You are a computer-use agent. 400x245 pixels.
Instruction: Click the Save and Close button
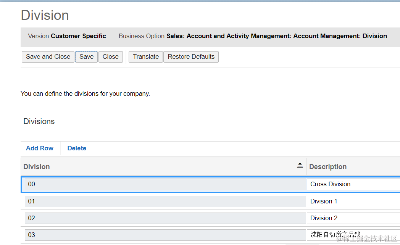(x=48, y=57)
